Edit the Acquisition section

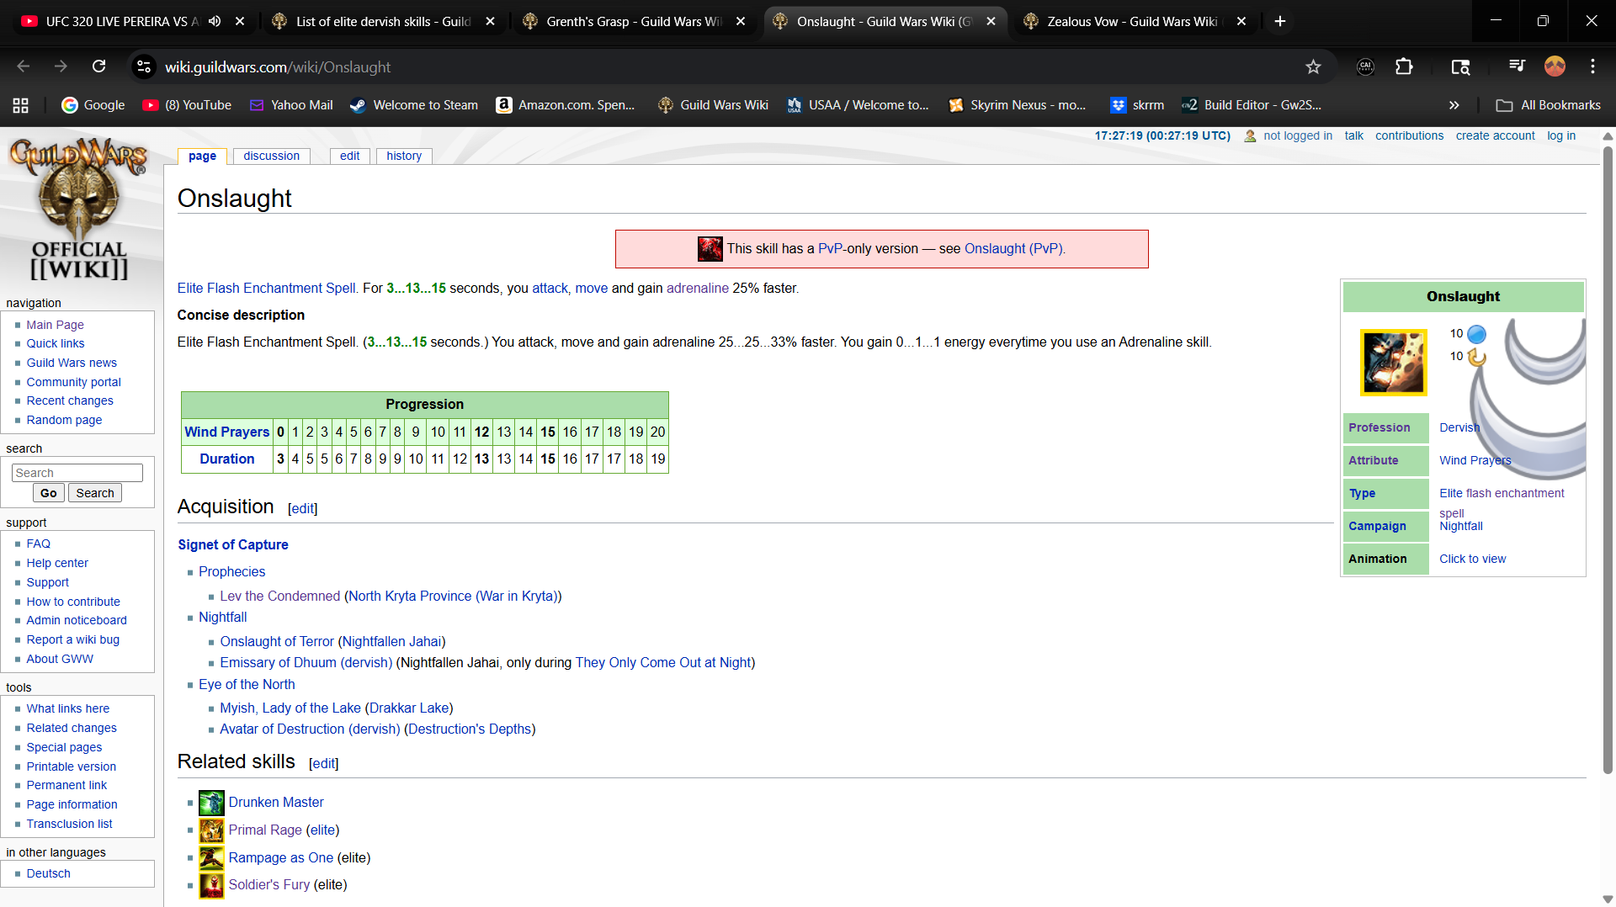point(303,508)
